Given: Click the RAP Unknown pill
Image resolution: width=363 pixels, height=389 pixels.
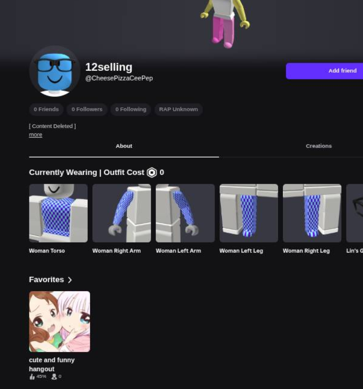Looking at the screenshot, I should click(178, 109).
